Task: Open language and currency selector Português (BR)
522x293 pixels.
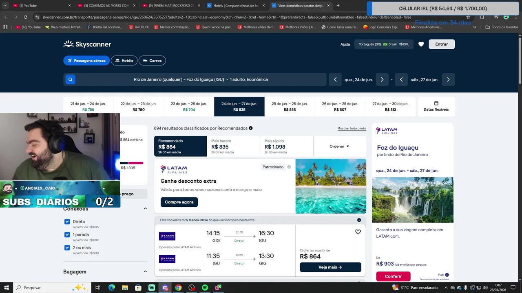Action: (x=384, y=44)
